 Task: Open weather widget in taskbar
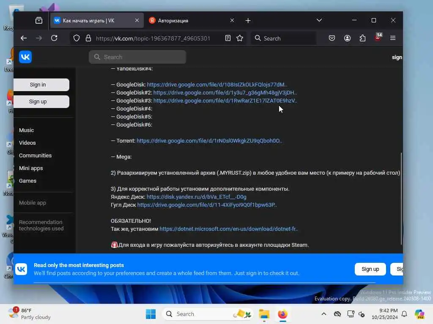[29, 314]
